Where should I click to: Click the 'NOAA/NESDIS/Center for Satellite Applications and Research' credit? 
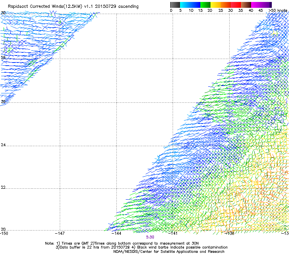[x=169, y=252]
